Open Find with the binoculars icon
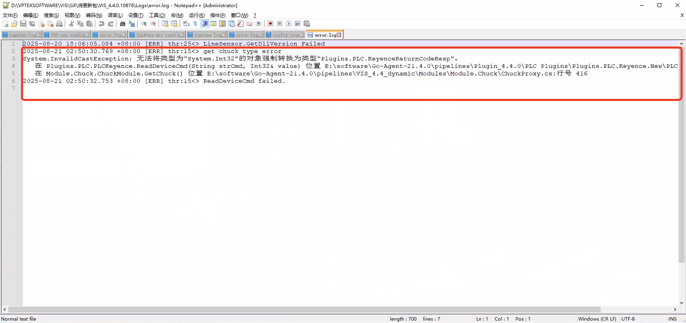The height and width of the screenshot is (323, 686). pyautogui.click(x=123, y=24)
